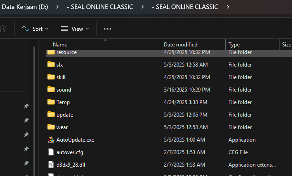Image resolution: width=292 pixels, height=176 pixels.
Task: Click the Application type cell of AutoUpdate.exe
Action: 242,140
